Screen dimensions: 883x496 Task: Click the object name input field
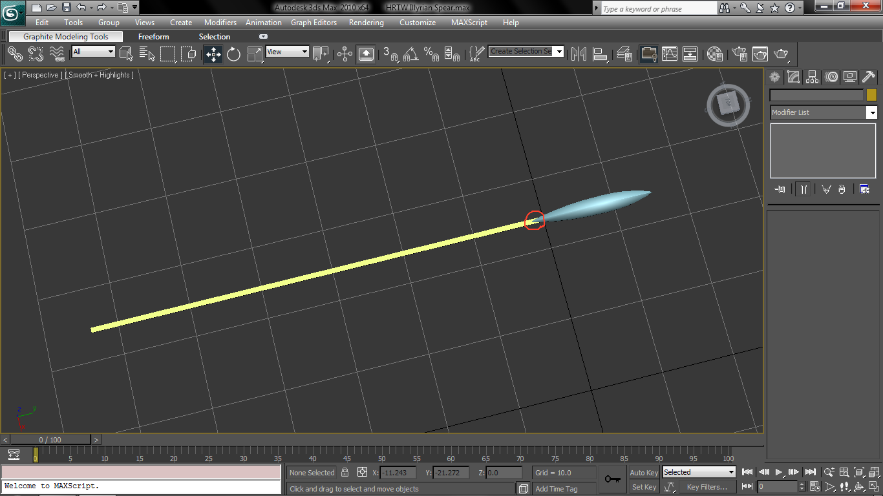[x=816, y=95]
